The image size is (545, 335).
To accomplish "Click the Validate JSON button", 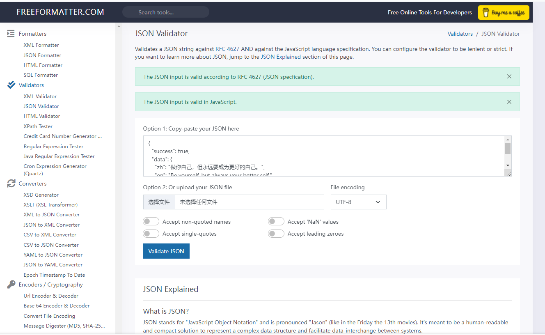I will tap(166, 251).
